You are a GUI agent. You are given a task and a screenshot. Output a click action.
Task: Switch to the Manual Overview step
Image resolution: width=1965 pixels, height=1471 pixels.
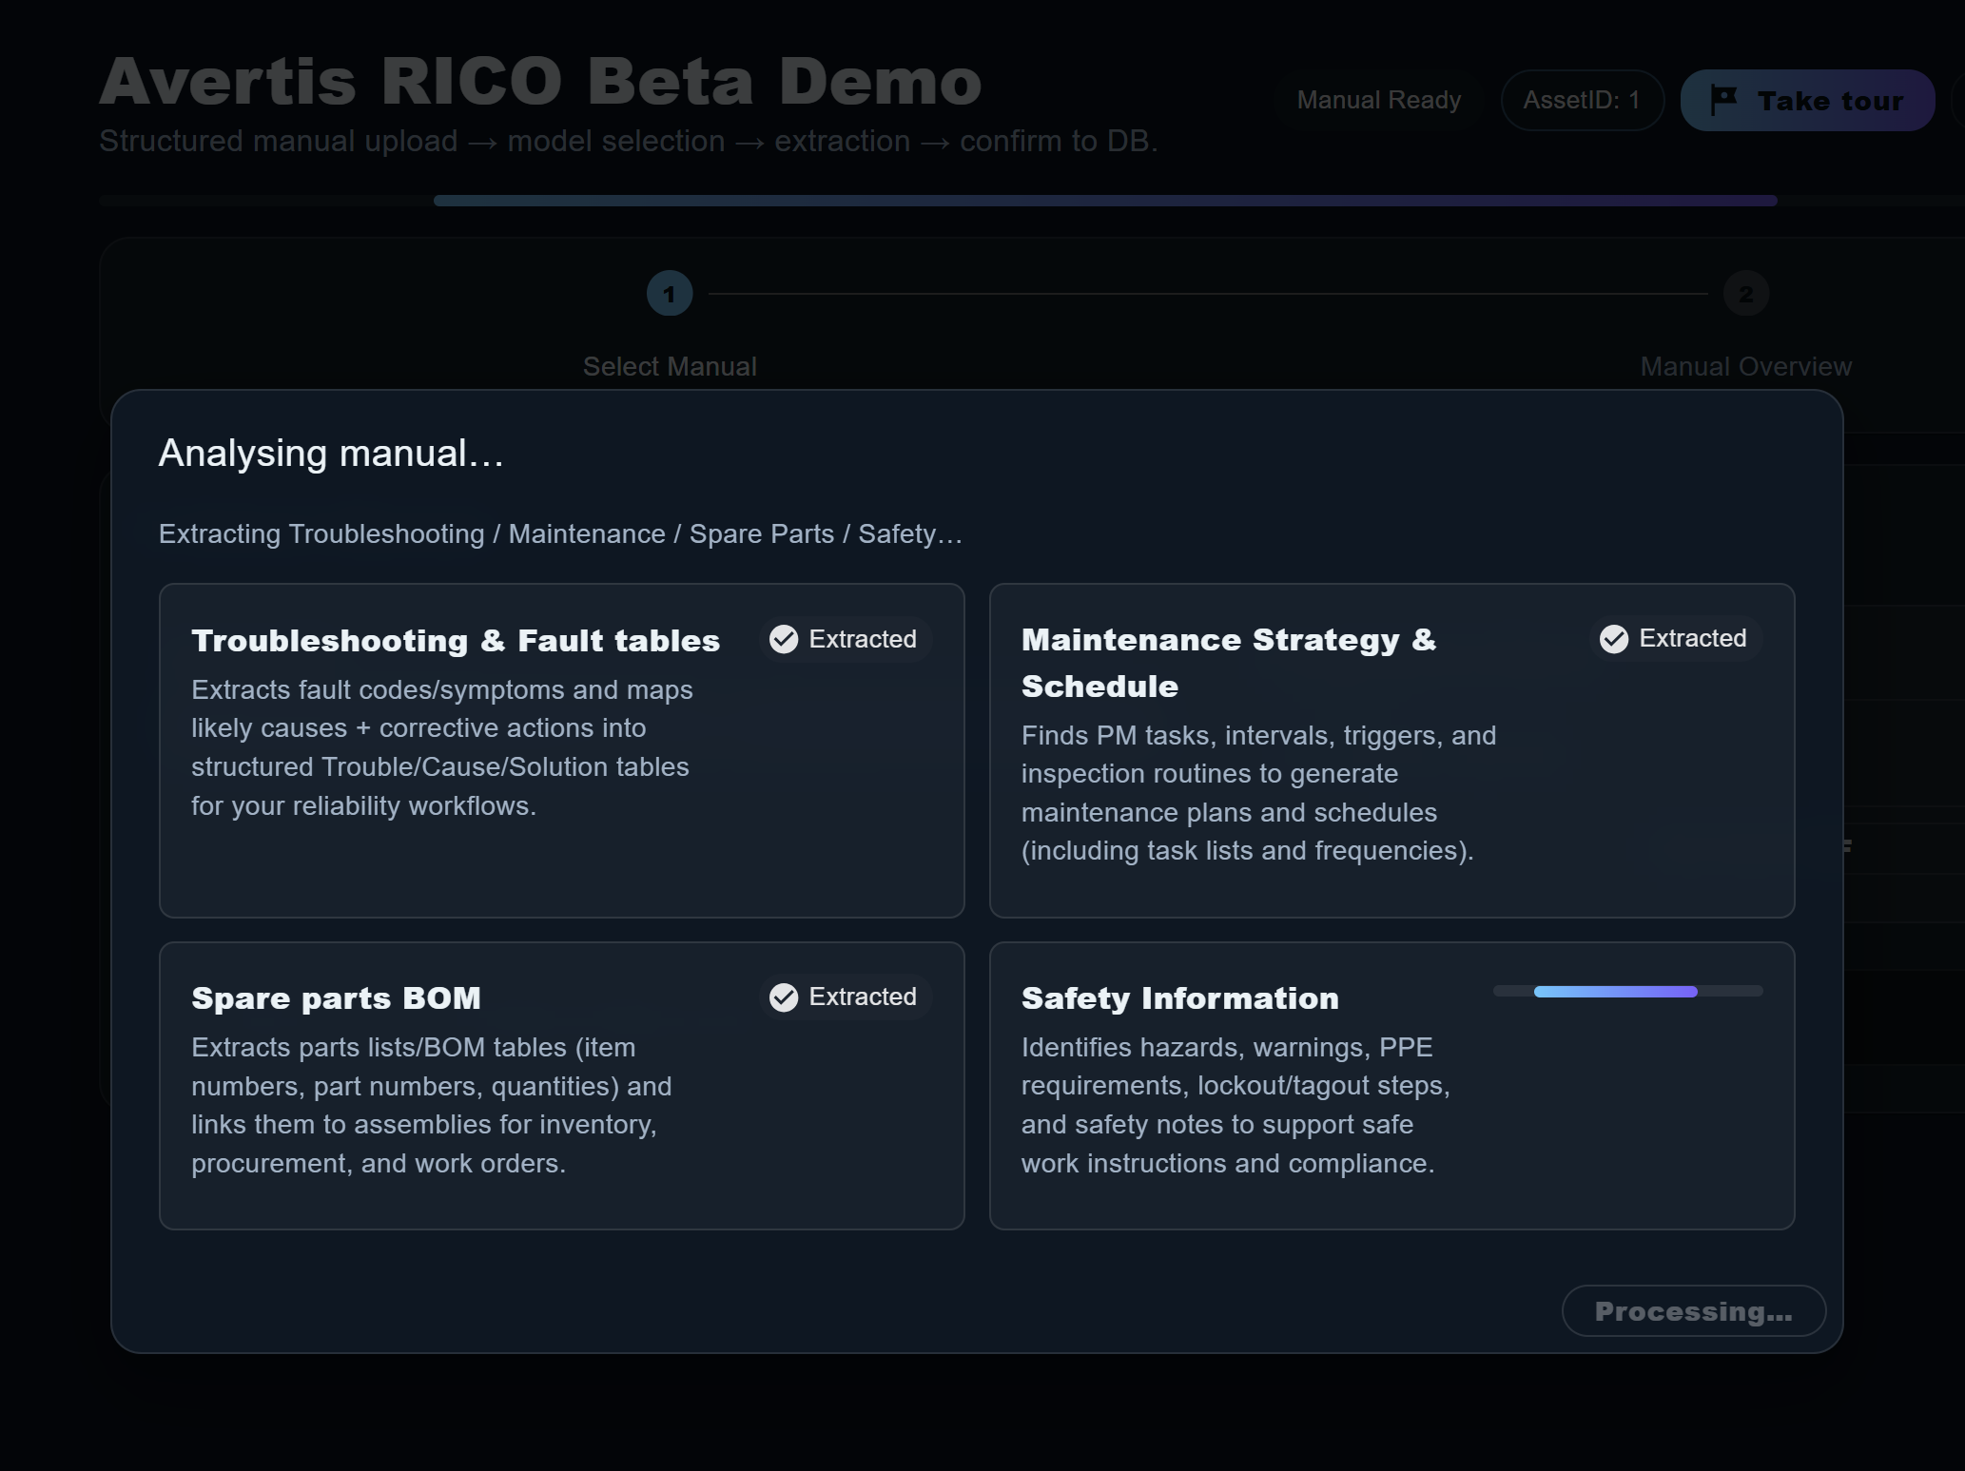[1746, 366]
